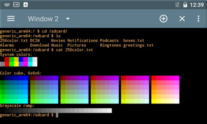The width and height of the screenshot is (207, 124).
Task: Open the hamburger navigation menu
Action: pyautogui.click(x=11, y=19)
